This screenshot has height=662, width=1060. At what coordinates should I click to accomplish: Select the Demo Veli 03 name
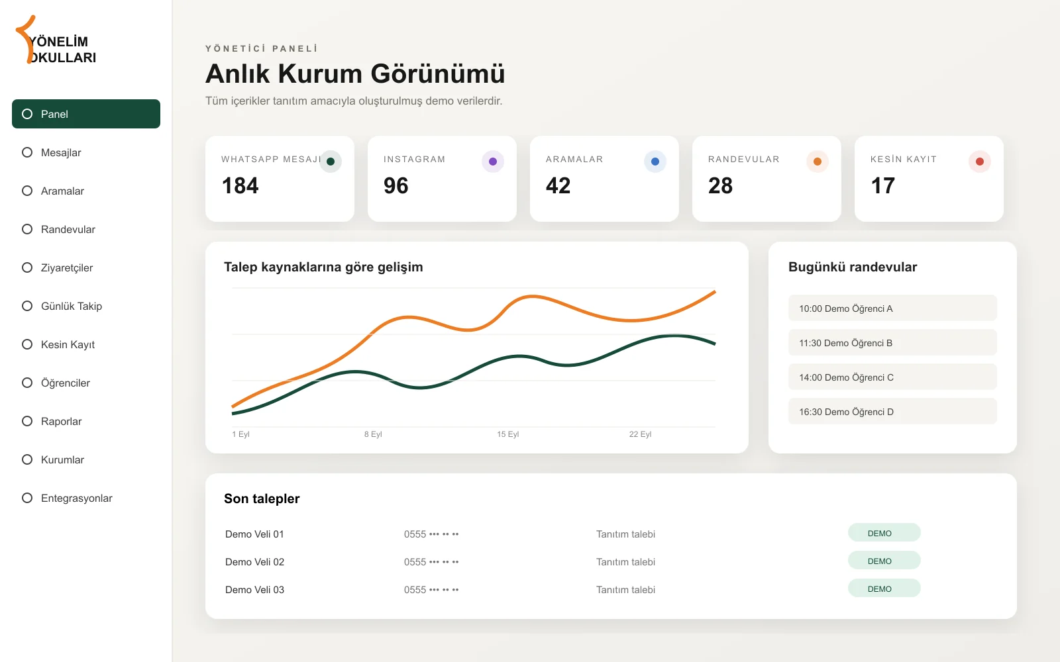click(254, 590)
